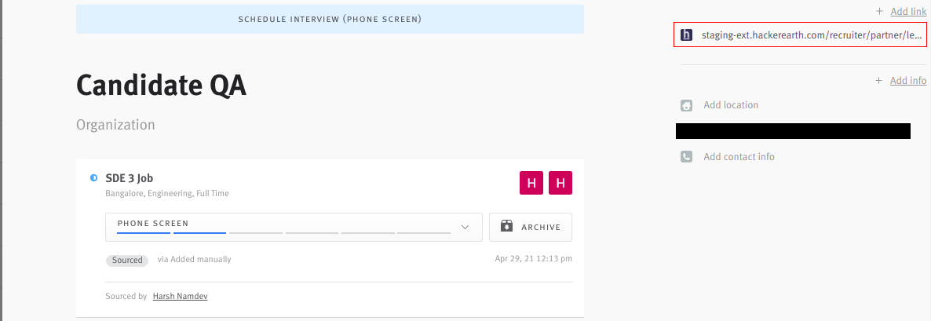
Task: Open Harsh Namdev's profile link
Action: click(x=180, y=296)
